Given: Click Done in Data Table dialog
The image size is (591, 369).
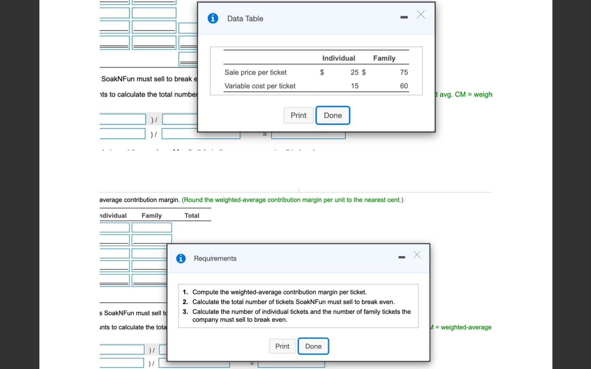Looking at the screenshot, I should 333,115.
